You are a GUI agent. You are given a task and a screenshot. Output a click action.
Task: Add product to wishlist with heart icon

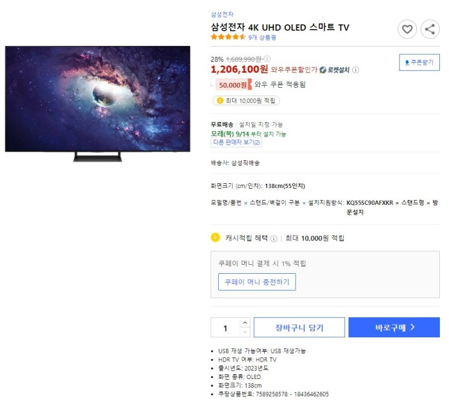pos(407,29)
